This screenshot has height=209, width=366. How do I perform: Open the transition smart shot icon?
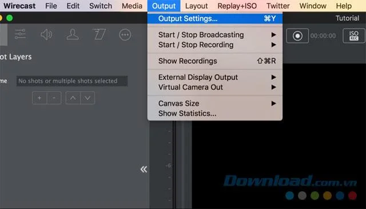[99, 35]
